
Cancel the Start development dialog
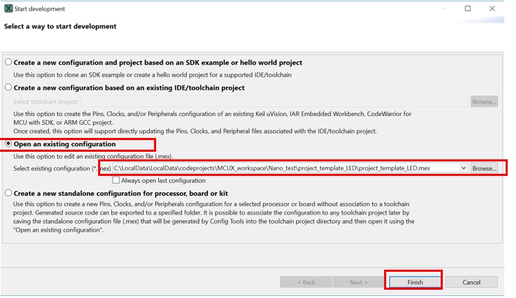[x=471, y=282]
